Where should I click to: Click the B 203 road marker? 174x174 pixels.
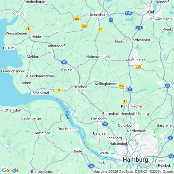(x=84, y=26)
